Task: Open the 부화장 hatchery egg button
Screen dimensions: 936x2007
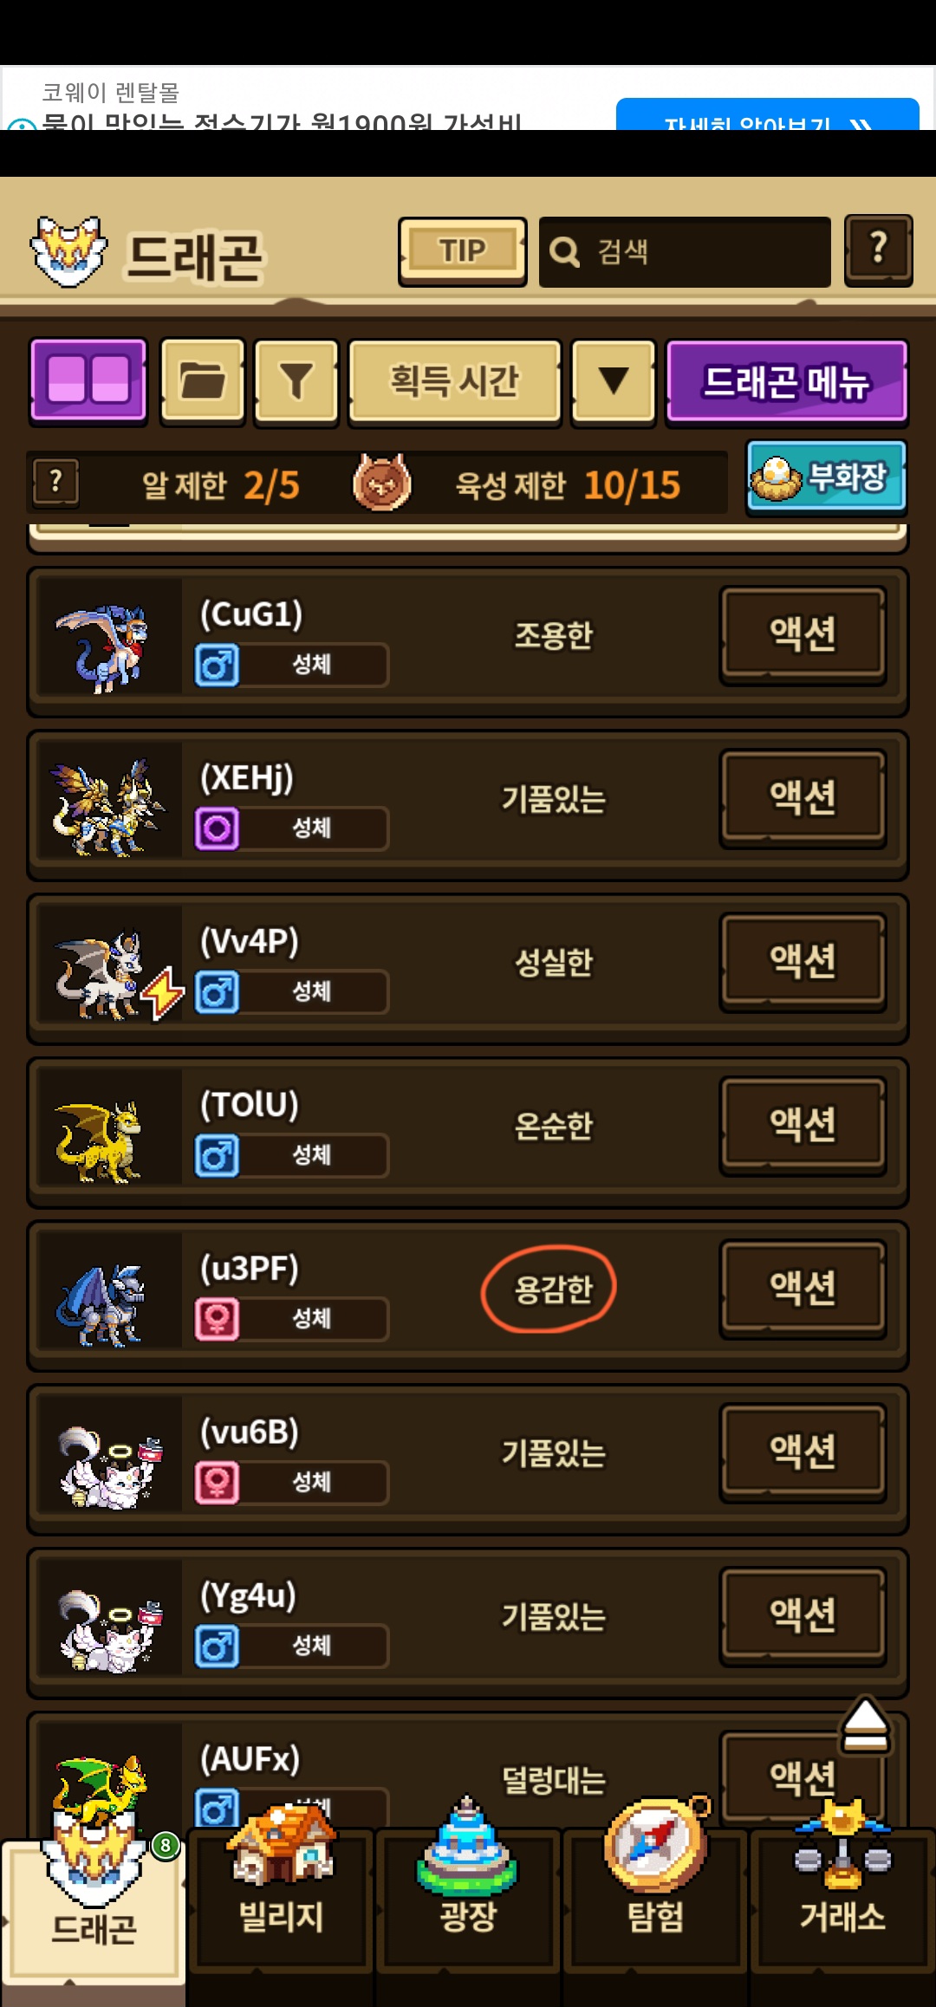Action: click(827, 477)
